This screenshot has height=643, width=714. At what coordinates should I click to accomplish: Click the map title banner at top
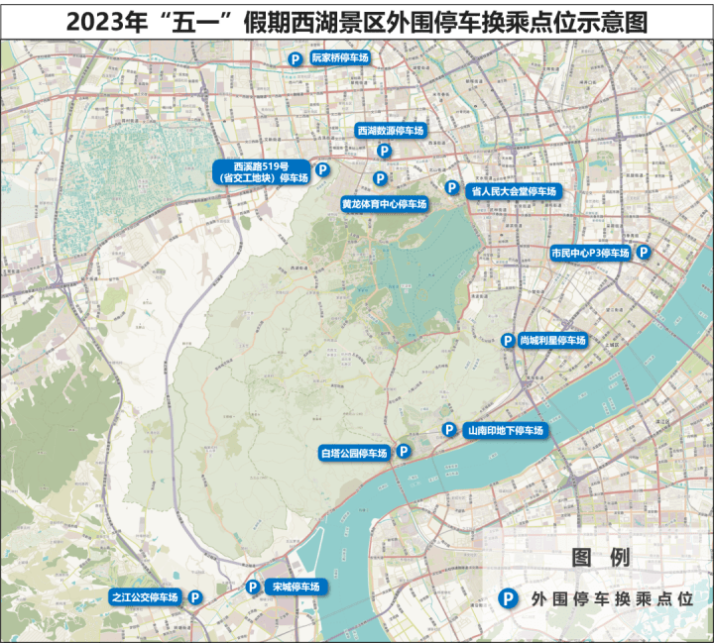pos(357,22)
